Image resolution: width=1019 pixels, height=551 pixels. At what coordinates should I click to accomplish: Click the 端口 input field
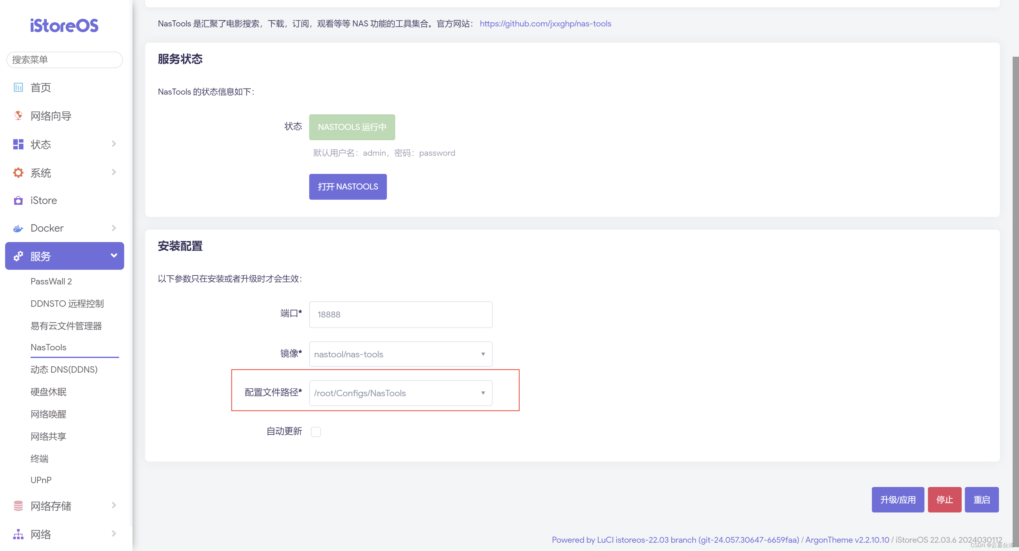tap(400, 314)
